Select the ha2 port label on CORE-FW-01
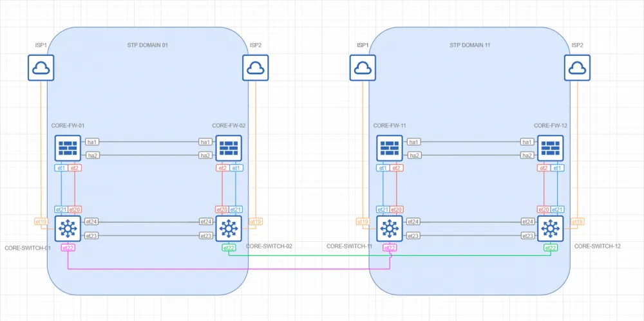The height and width of the screenshot is (321, 644). 91,156
